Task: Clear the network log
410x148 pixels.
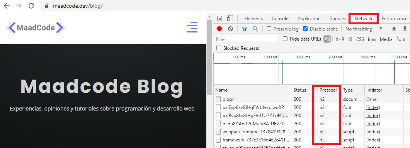Action: pos(230,29)
